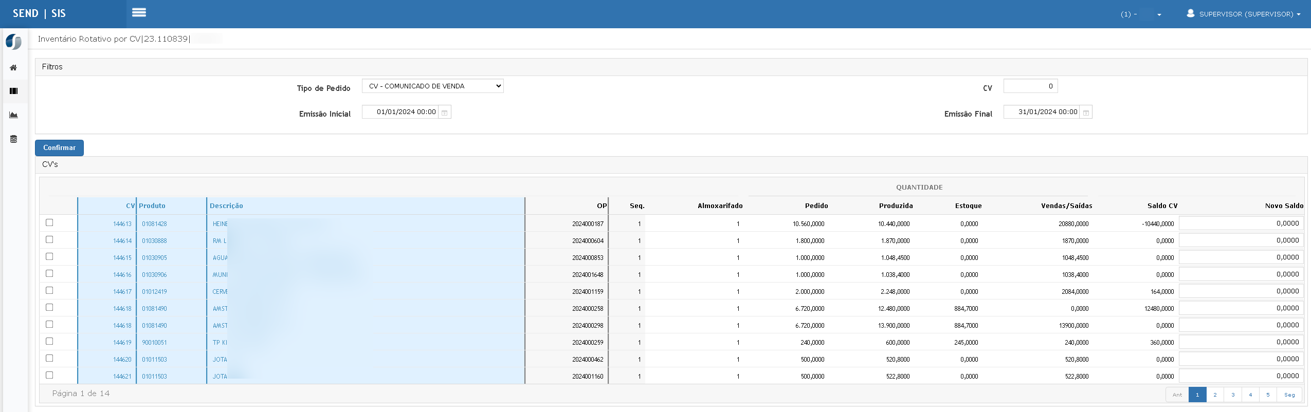Toggle the hamburger menu icon
Image resolution: width=1311 pixels, height=412 pixels.
coord(139,13)
